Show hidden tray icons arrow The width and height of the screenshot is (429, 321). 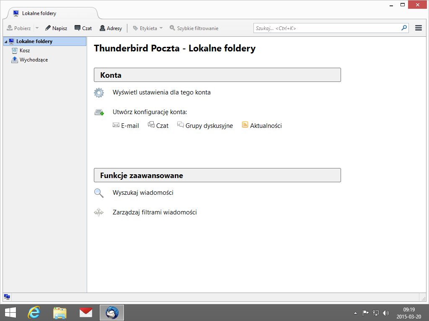[x=355, y=313]
